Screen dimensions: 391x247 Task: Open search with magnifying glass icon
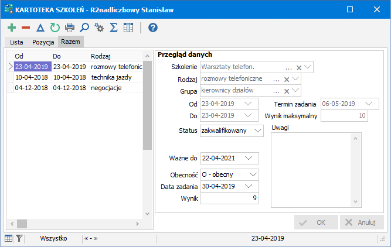tap(84, 28)
